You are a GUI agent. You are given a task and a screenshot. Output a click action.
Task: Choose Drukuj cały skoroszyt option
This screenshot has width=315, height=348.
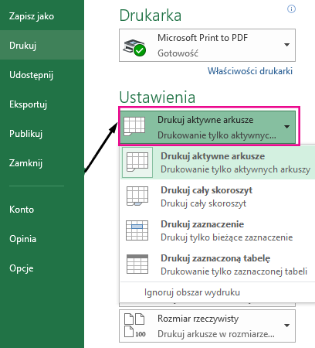pyautogui.click(x=218, y=196)
